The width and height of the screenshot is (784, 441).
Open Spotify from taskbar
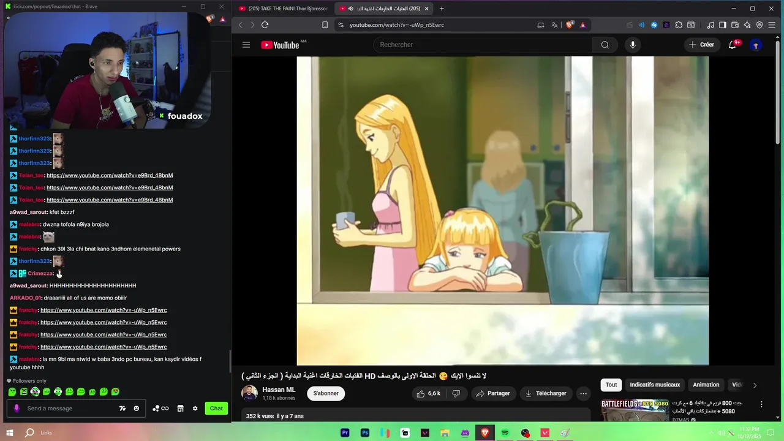pyautogui.click(x=505, y=432)
